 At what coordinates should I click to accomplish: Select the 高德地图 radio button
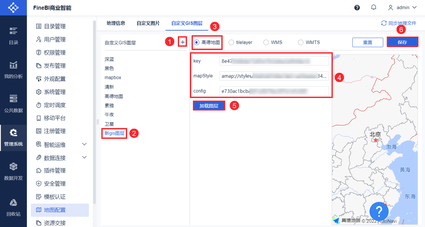196,42
